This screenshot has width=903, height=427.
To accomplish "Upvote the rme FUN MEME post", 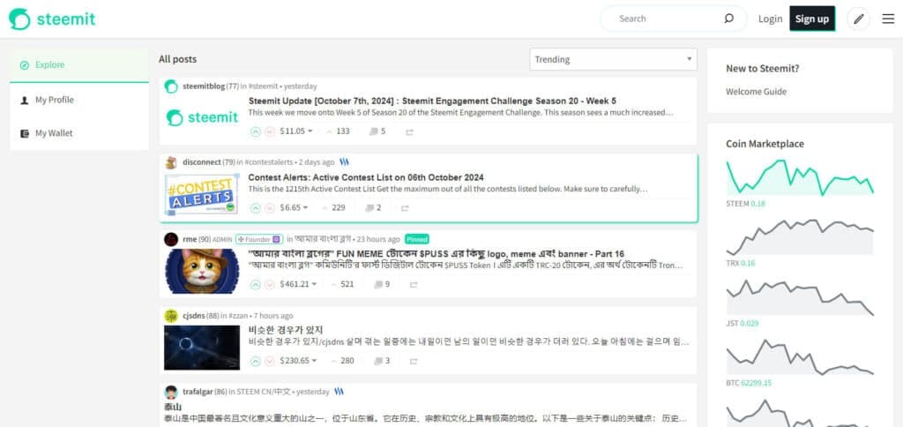I will [x=256, y=284].
